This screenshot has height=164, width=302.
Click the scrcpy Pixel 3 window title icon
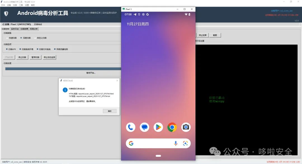tap(124, 9)
